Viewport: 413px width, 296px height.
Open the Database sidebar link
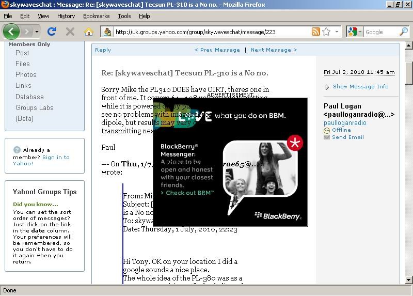pyautogui.click(x=29, y=97)
